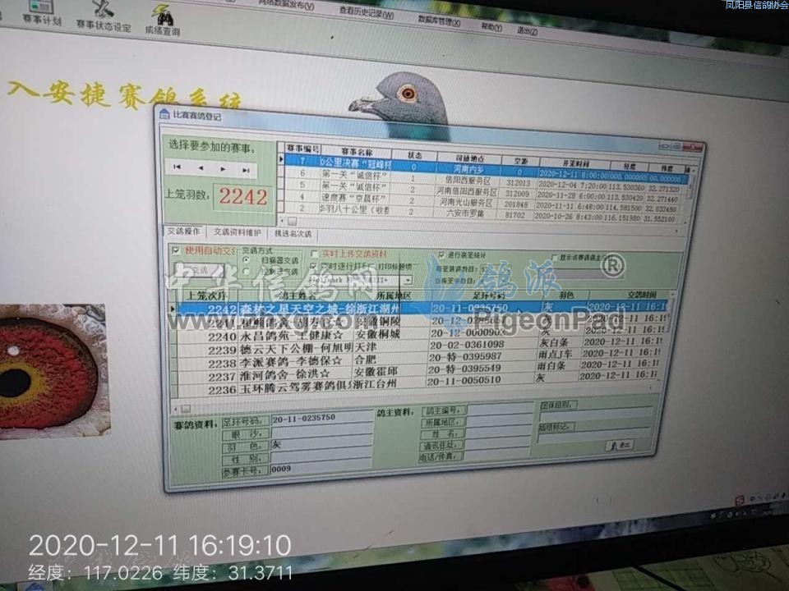Click the 所属地区 input field
Viewport: 789px width, 591px height.
tap(499, 420)
